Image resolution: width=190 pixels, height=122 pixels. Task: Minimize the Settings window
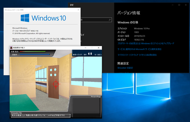pos(172,5)
